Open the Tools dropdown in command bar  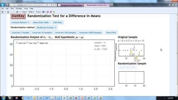(38, 12)
